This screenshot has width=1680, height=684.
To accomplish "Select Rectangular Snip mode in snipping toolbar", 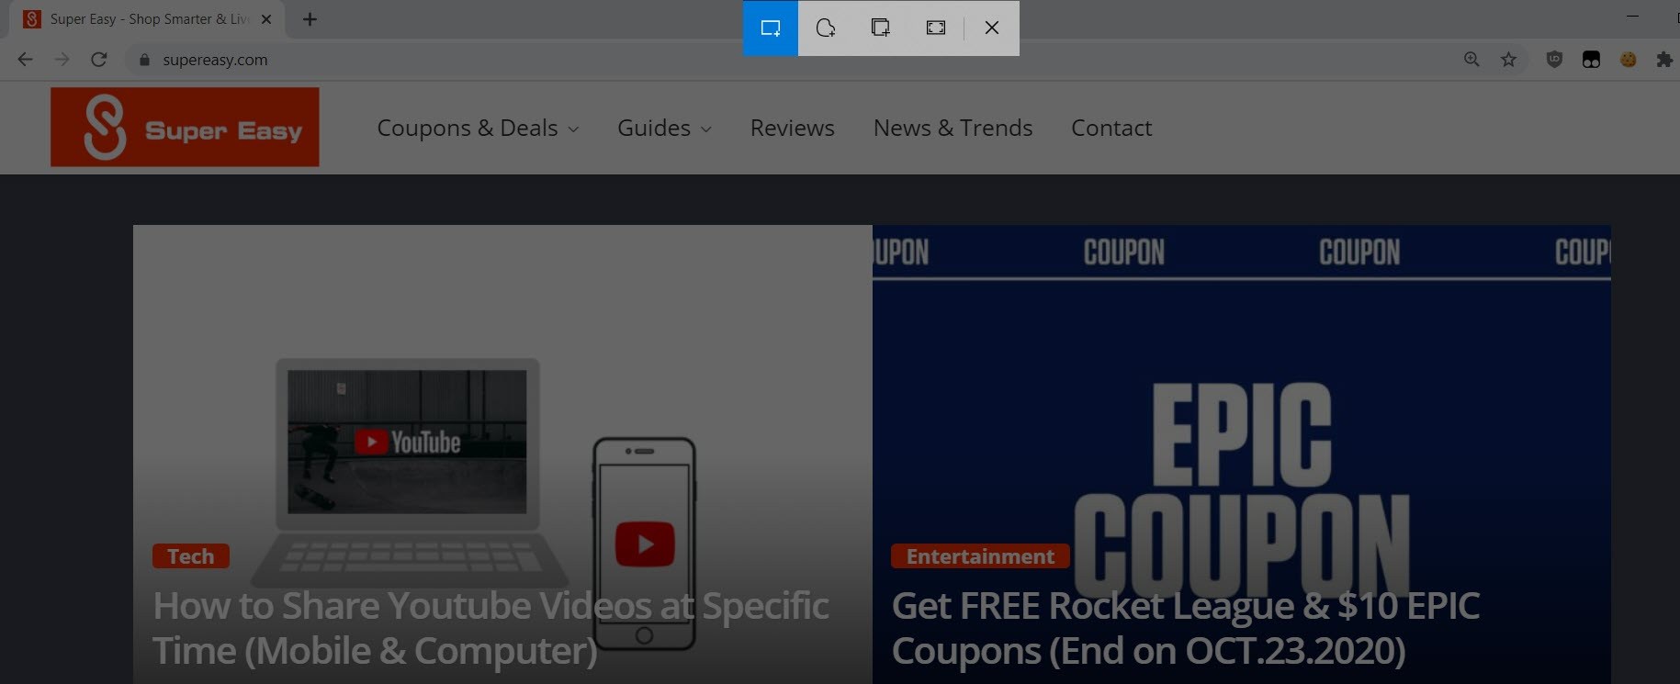I will click(x=771, y=28).
